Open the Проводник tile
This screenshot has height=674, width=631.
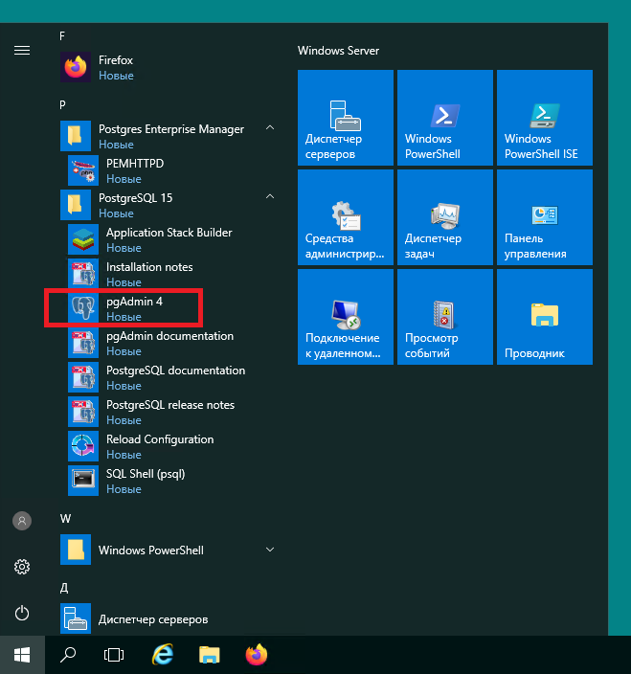tap(545, 317)
